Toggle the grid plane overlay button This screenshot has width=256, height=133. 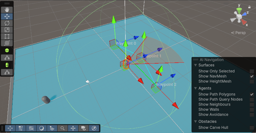click(x=52, y=128)
